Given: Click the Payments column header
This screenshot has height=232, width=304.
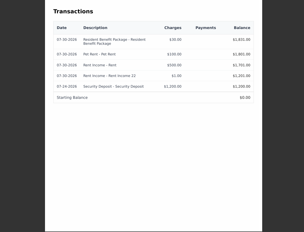Looking at the screenshot, I should (206, 28).
